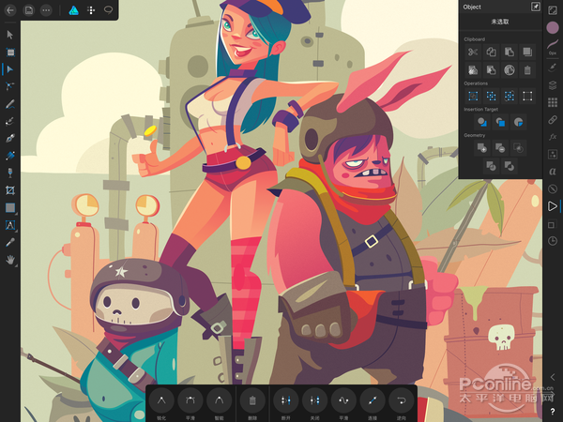Click the Add geometry operation
The image size is (563, 422).
[482, 148]
